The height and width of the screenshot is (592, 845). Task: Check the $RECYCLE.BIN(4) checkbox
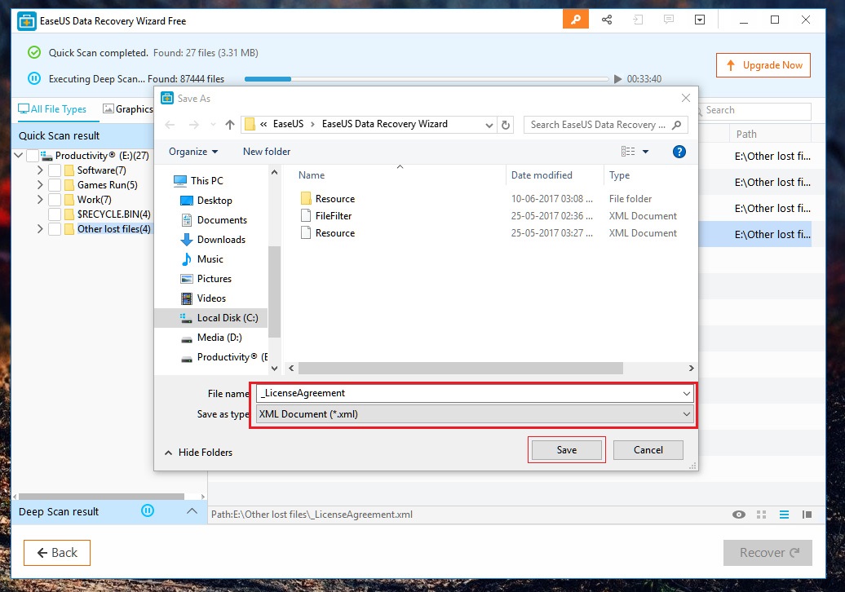point(55,214)
